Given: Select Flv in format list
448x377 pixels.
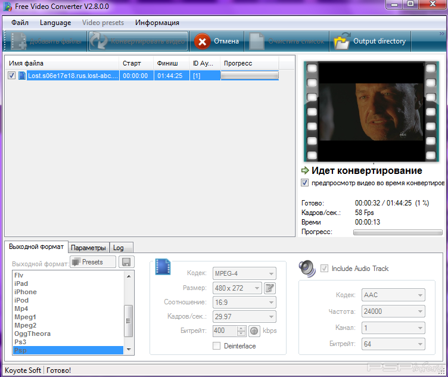Looking at the screenshot, I should 19,275.
